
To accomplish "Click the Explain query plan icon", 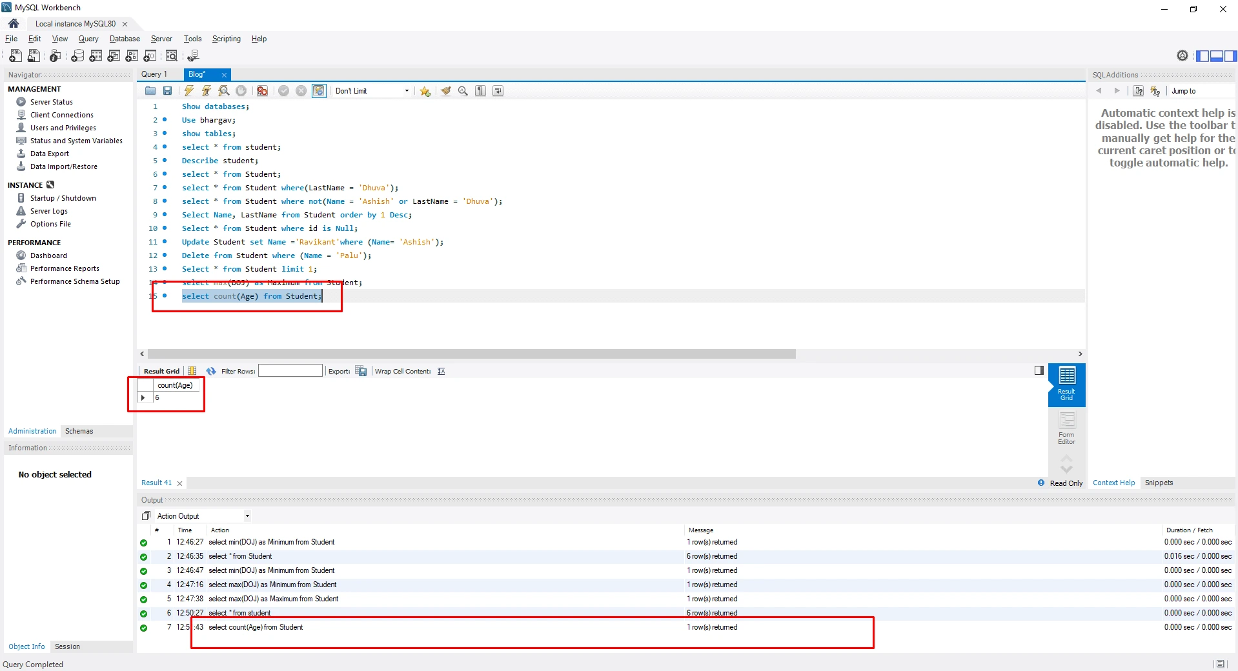I will pos(223,91).
